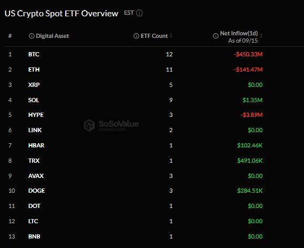304x248 pixels.
Task: Click the EST timezone label
Action: (x=129, y=13)
